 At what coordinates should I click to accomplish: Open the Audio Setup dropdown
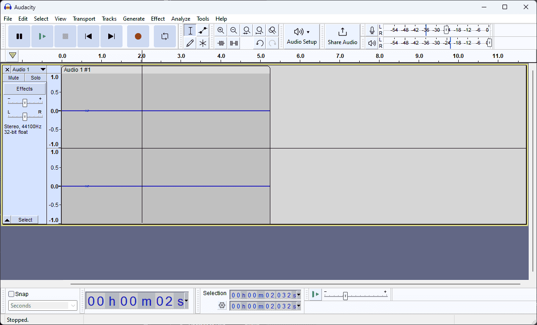click(x=302, y=36)
